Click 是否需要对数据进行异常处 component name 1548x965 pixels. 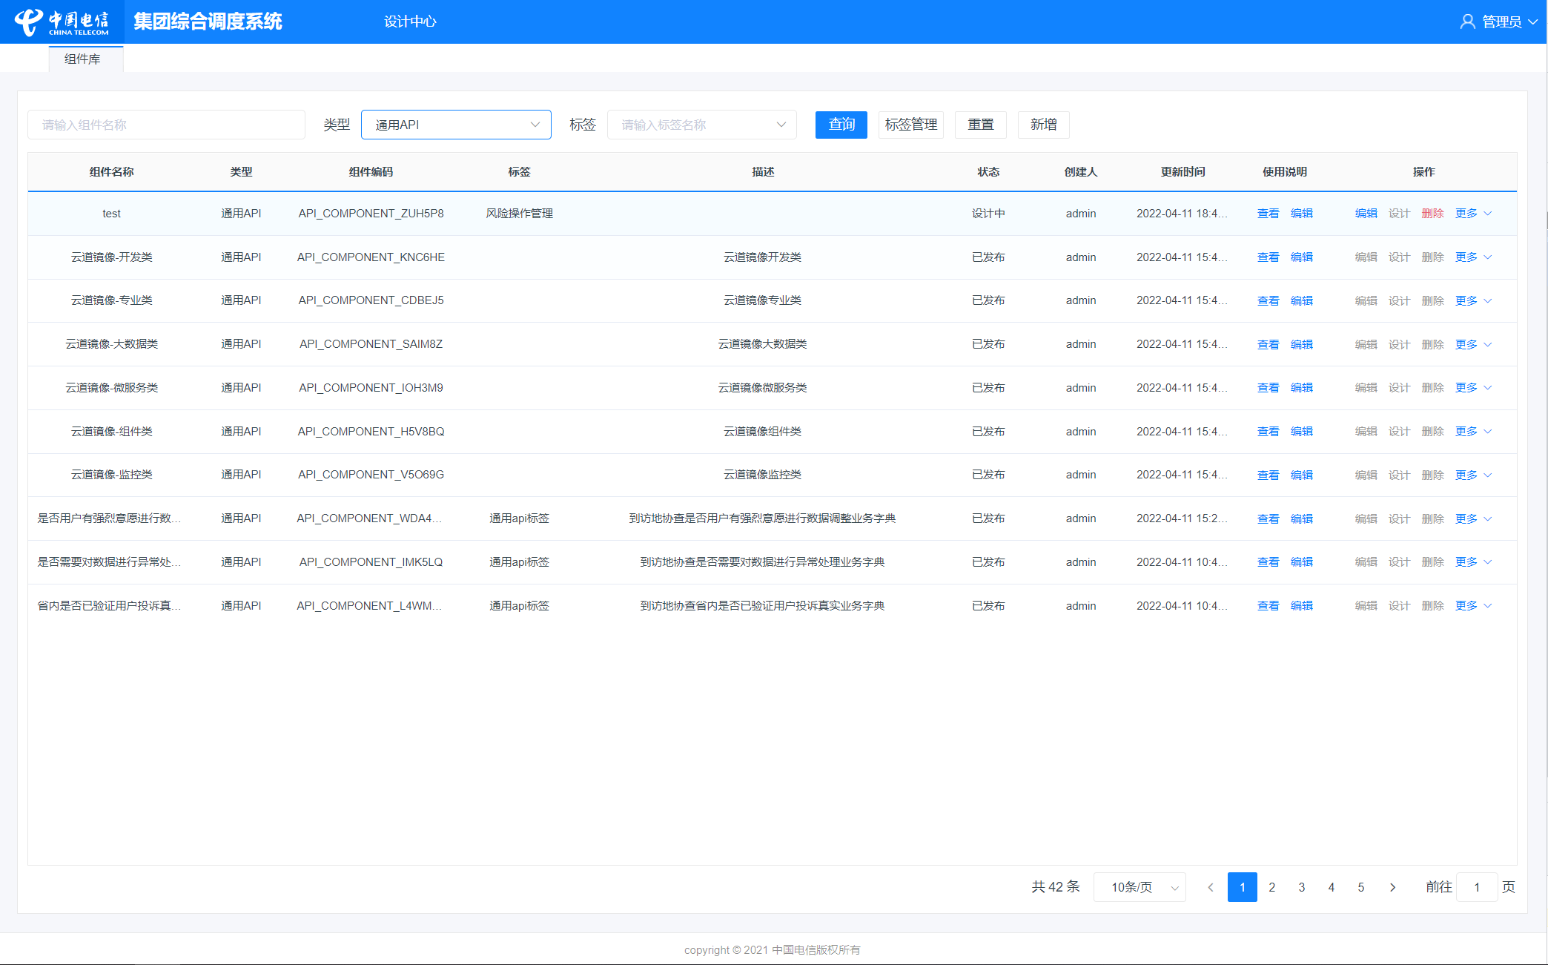coord(109,562)
